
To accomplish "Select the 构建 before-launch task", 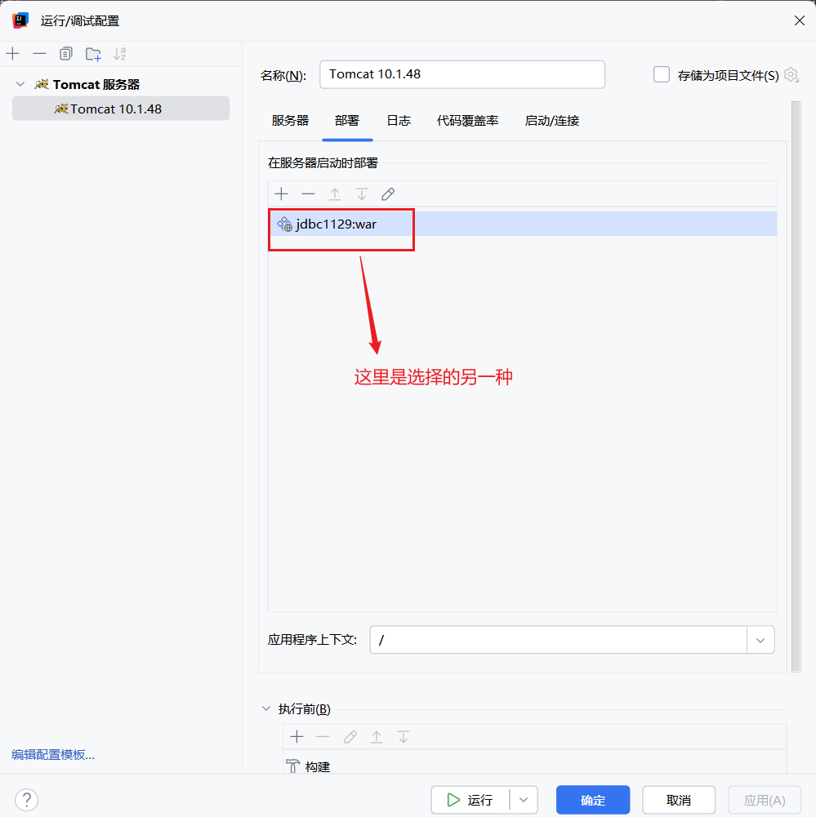I will click(x=534, y=766).
